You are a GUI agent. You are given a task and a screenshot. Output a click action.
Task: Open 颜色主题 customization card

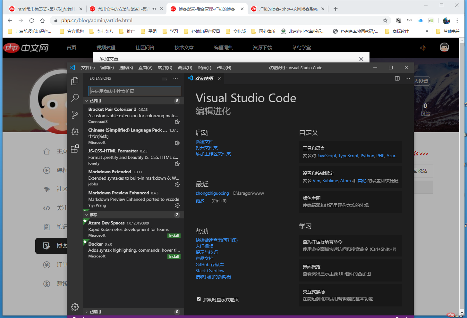click(x=351, y=202)
